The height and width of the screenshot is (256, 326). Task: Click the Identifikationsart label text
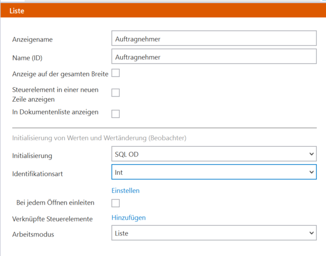point(37,174)
